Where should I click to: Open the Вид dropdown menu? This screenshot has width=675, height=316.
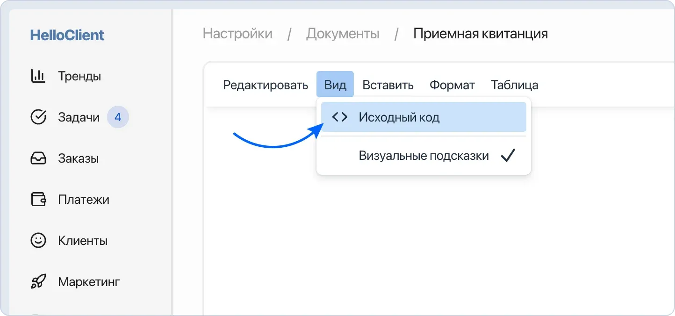tap(335, 84)
